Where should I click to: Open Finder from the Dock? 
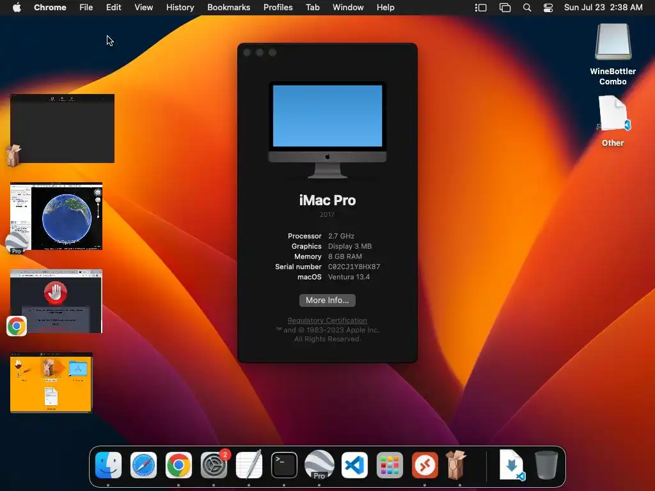pos(108,465)
